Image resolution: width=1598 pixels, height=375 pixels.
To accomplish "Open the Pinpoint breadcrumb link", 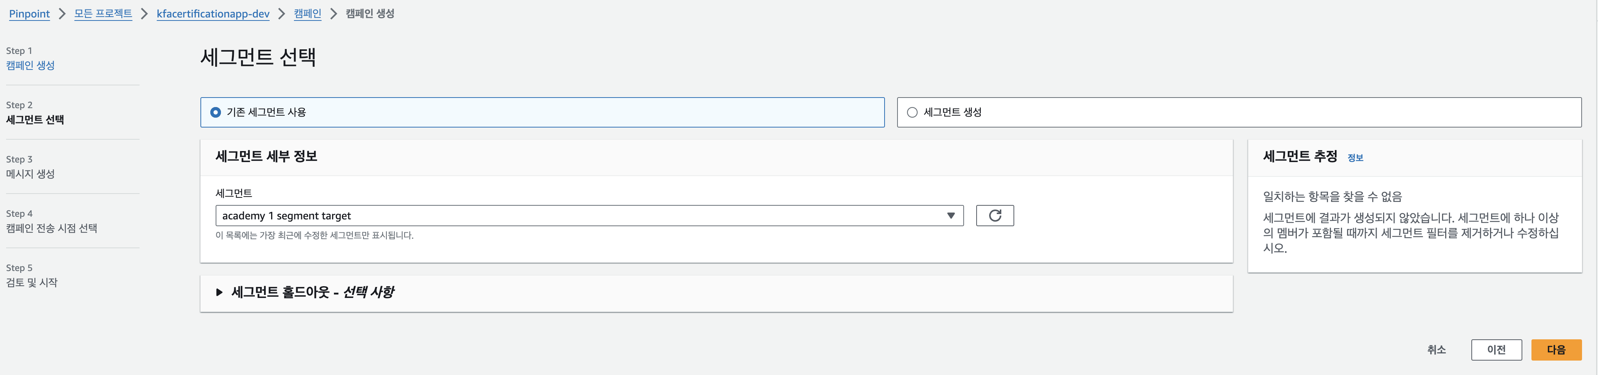I will 29,14.
